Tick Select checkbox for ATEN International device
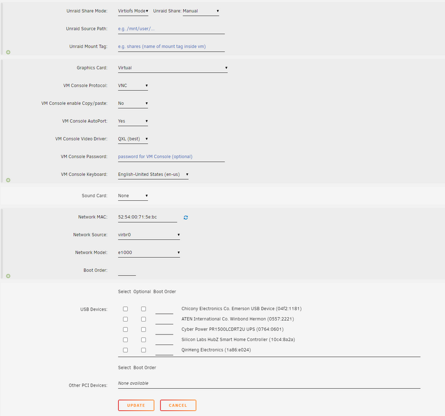The width and height of the screenshot is (445, 416). pyautogui.click(x=126, y=319)
